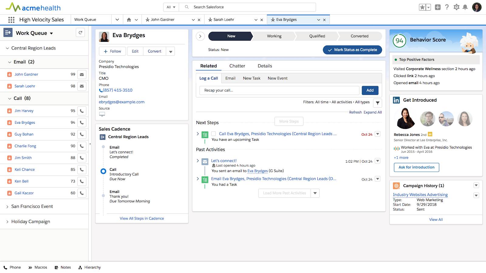
Task: Launch the Phone utility in the bottom bar
Action: [x=12, y=267]
